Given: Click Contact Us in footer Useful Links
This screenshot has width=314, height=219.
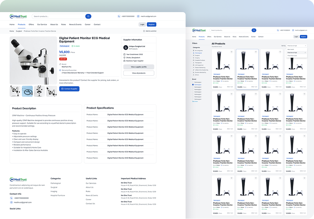Looking at the screenshot, I should pos(90,204).
